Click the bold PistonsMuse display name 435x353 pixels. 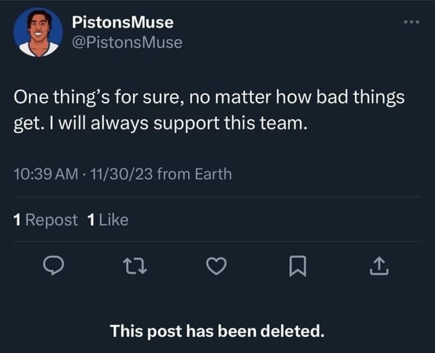pos(122,22)
